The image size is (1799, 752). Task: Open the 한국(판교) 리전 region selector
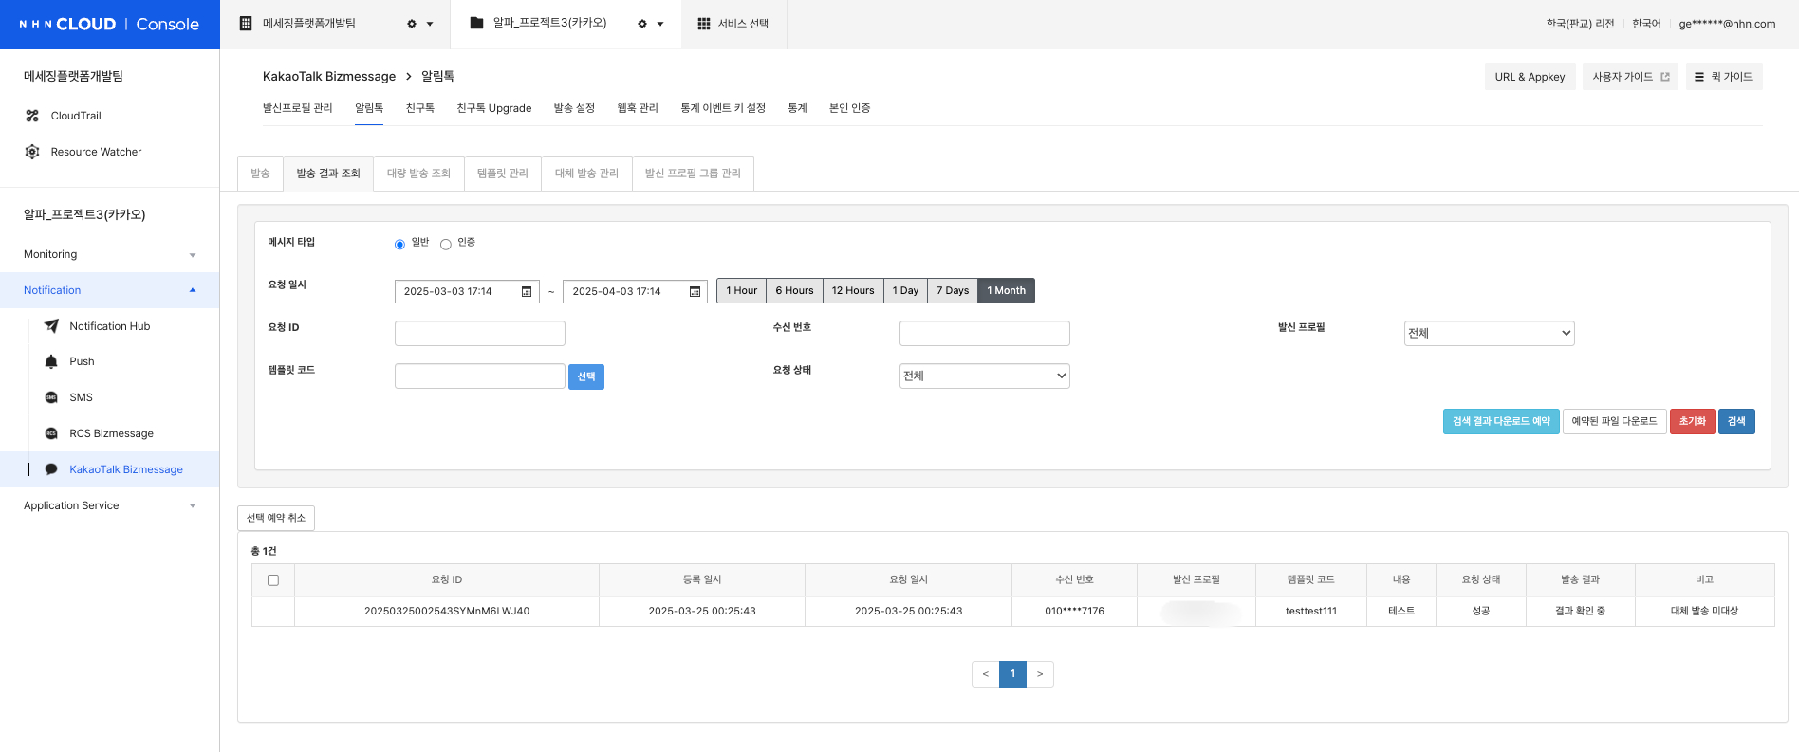point(1580,24)
